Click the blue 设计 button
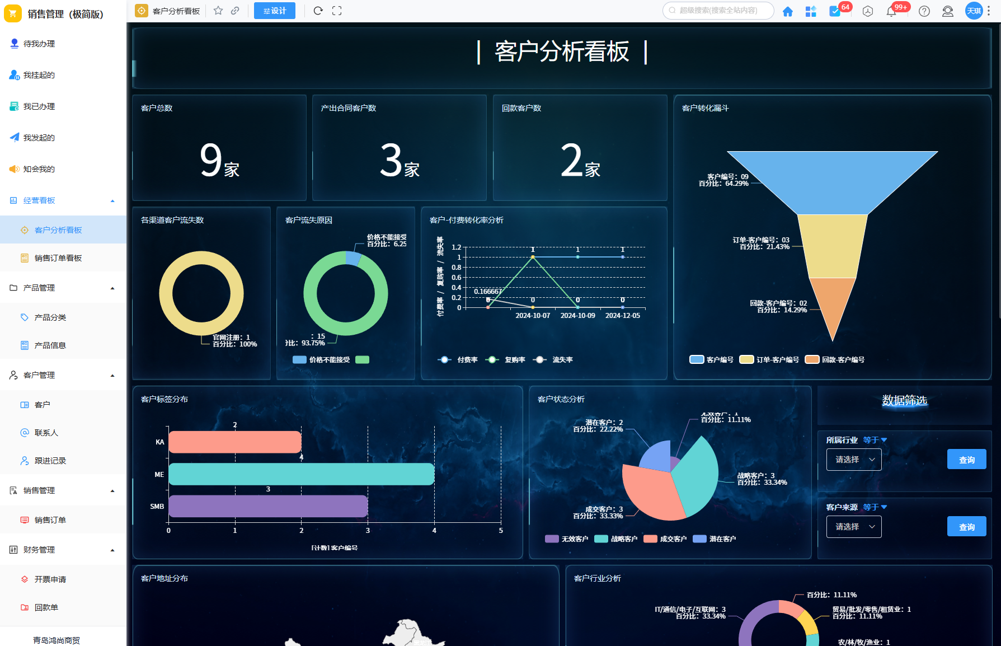Screen dimensions: 1001x646 [x=274, y=11]
